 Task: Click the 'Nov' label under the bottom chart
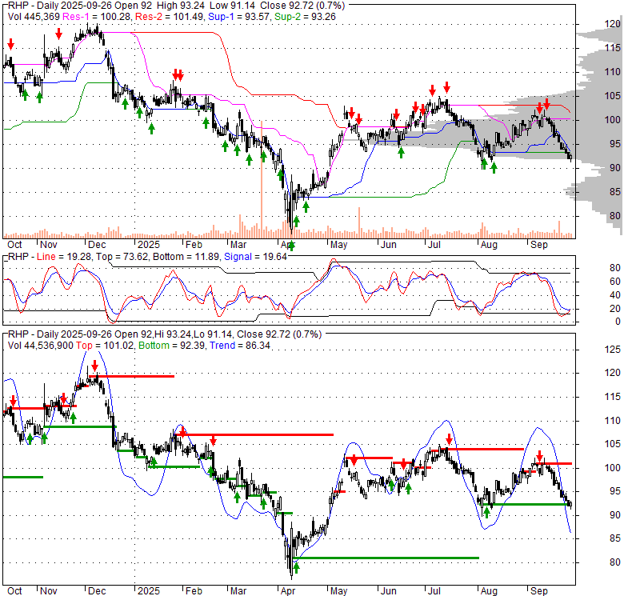point(49,591)
